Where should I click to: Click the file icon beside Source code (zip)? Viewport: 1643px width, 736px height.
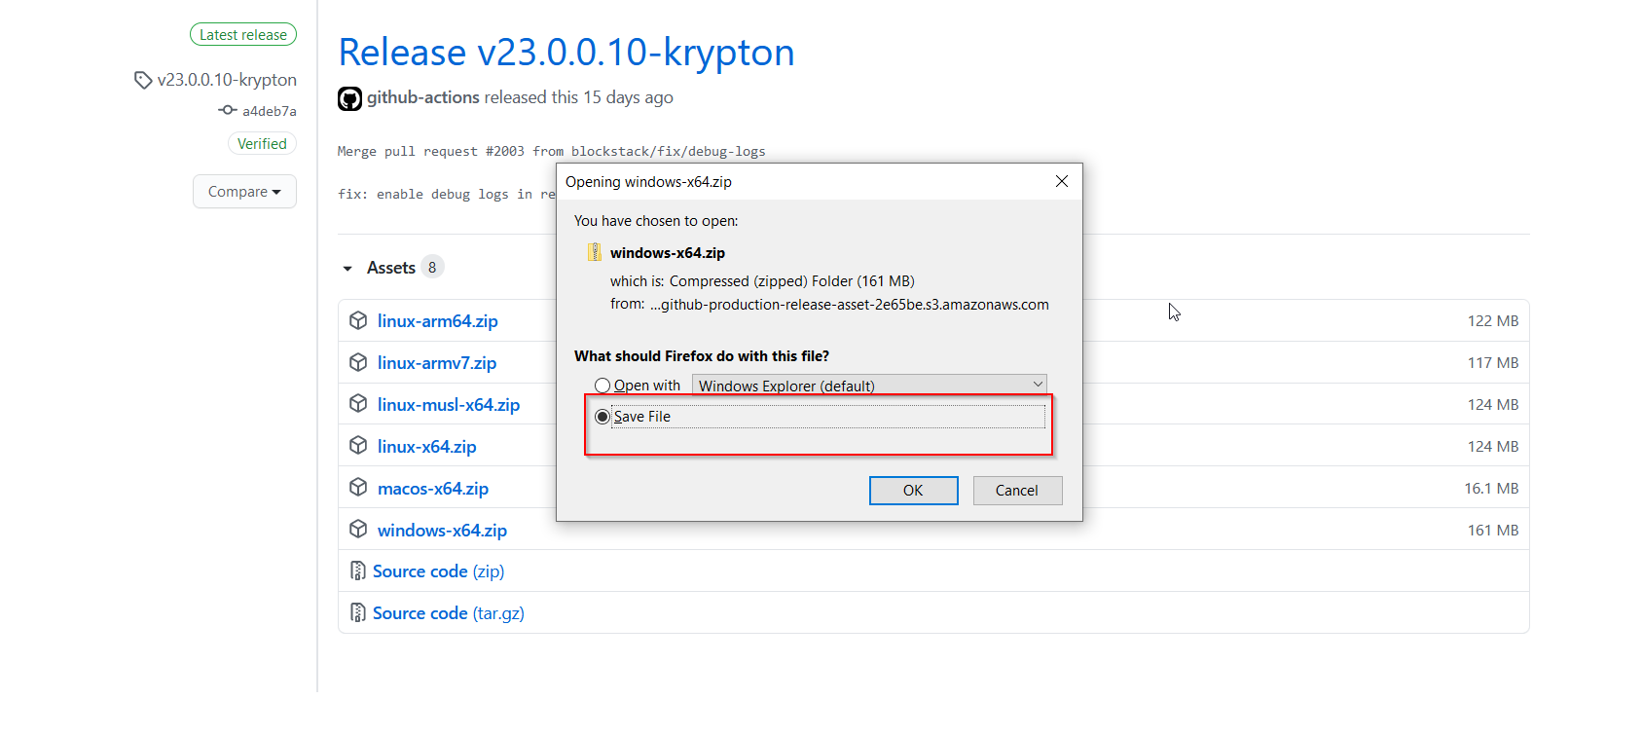[357, 571]
